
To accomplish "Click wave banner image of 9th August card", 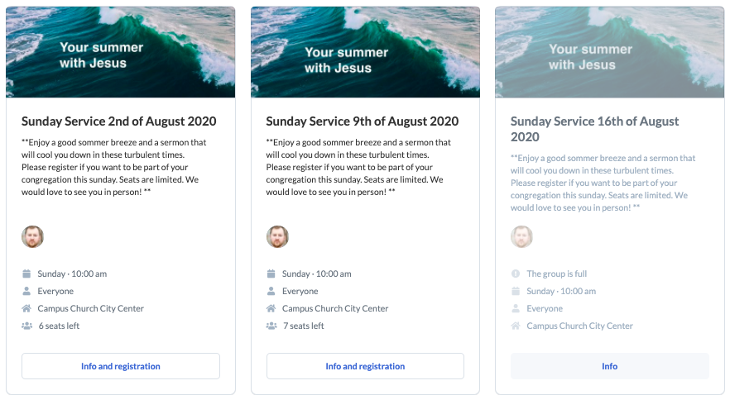I will [365, 52].
